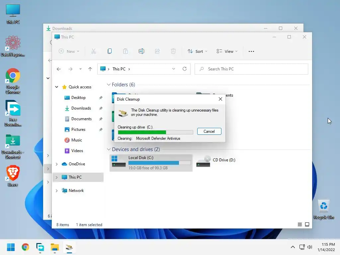
Task: Click the Paste clipboard icon
Action: tap(125, 51)
